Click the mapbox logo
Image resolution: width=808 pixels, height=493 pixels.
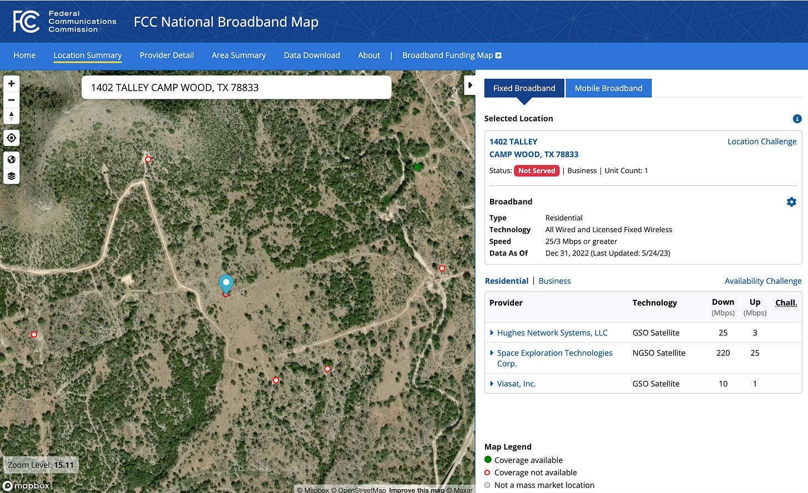(x=26, y=486)
